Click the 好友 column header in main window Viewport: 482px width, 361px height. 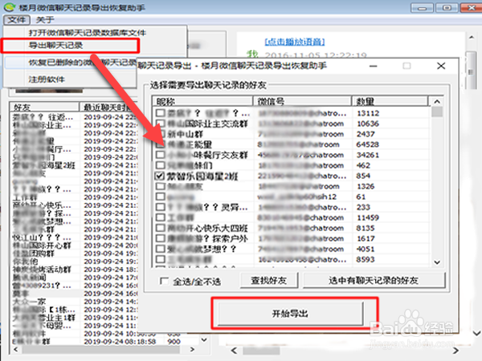44,107
